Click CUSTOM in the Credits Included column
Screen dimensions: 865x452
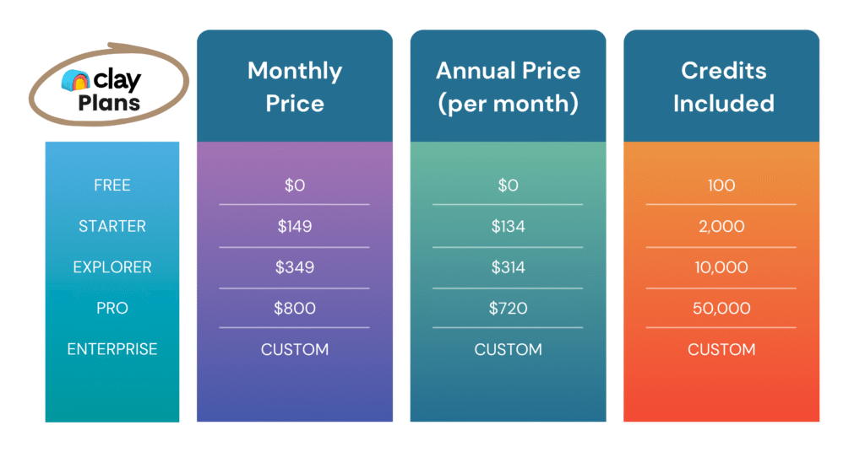[721, 349]
